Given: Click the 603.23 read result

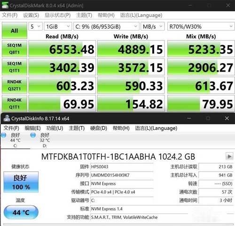Looking at the screenshot, I should 62,85.
